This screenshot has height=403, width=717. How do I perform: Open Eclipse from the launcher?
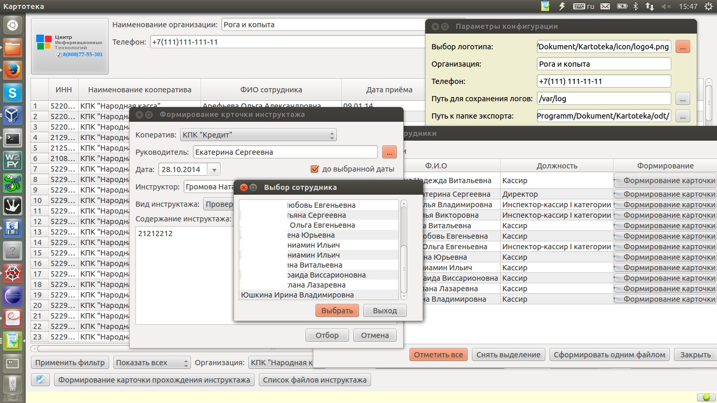click(x=13, y=296)
